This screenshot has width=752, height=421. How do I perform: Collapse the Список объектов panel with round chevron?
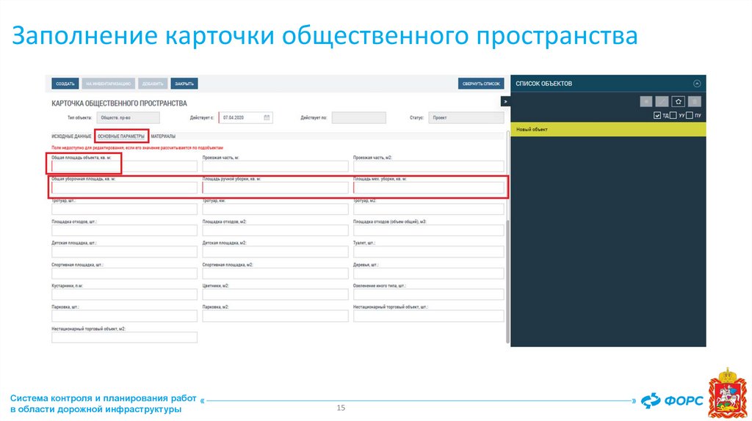pos(697,84)
